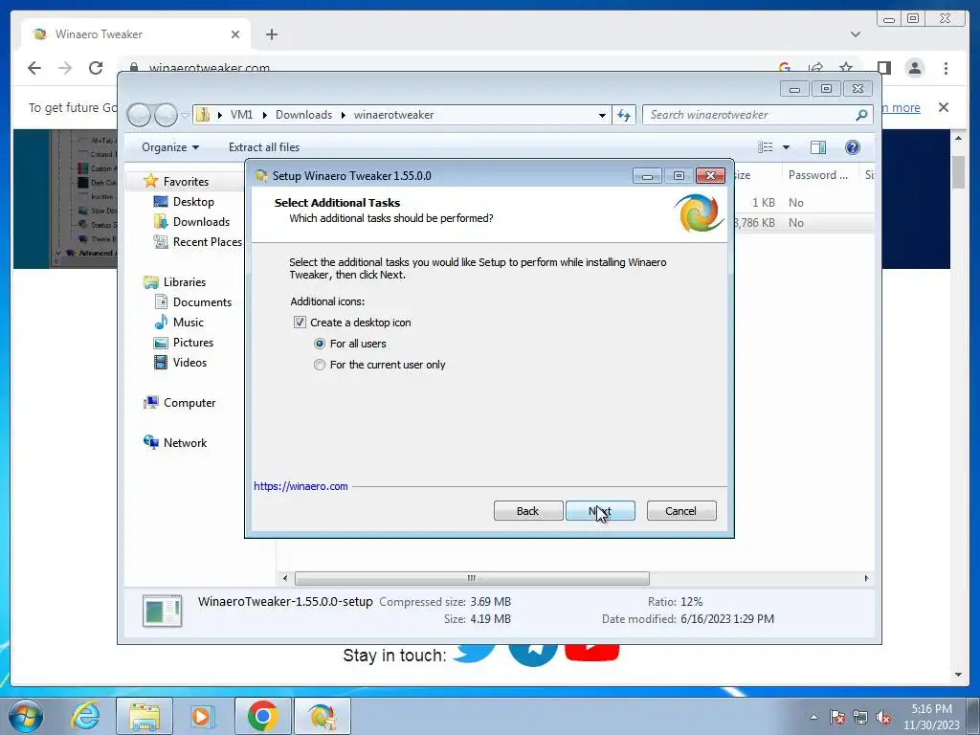Cancel the Winaero Tweaker setup
Viewport: 980px width, 735px height.
pos(681,511)
